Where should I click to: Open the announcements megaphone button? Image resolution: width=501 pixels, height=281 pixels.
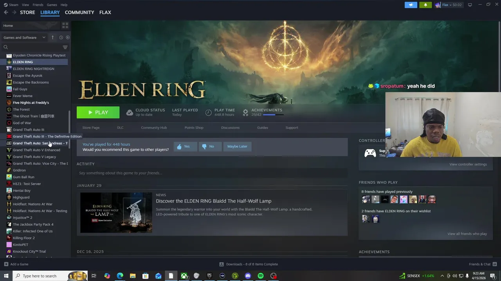tap(411, 5)
